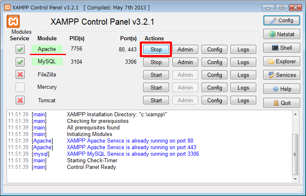
Task: Open Explorer for the xampp folder
Action: (282, 62)
